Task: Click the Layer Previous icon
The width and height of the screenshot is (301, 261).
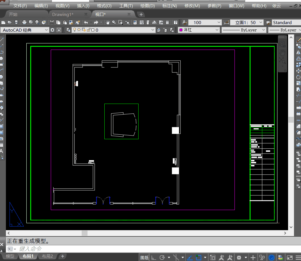Action: pos(165,30)
